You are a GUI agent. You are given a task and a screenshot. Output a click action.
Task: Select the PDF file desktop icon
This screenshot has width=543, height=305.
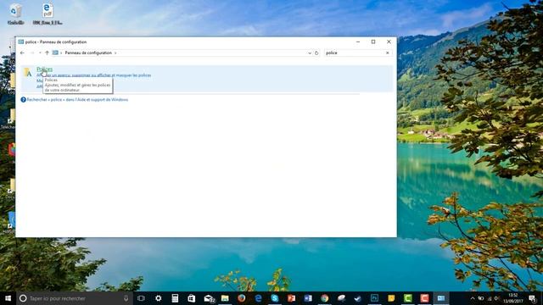click(48, 14)
